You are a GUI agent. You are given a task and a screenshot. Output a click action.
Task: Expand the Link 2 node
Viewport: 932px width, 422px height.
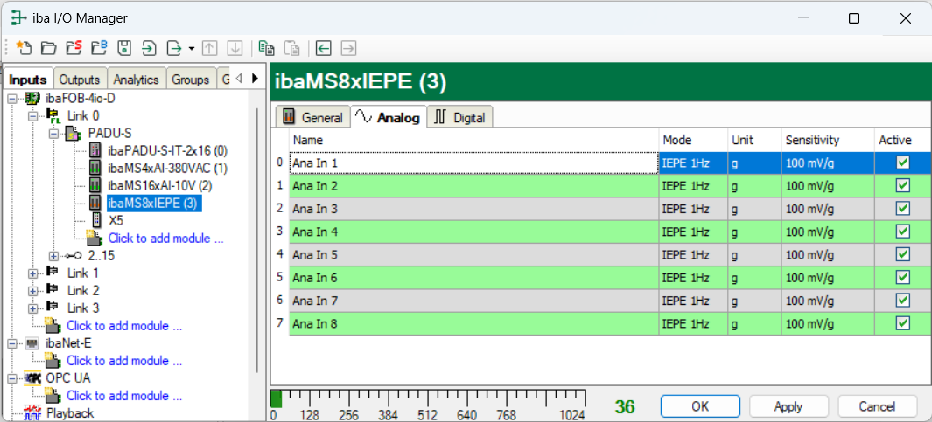(32, 292)
